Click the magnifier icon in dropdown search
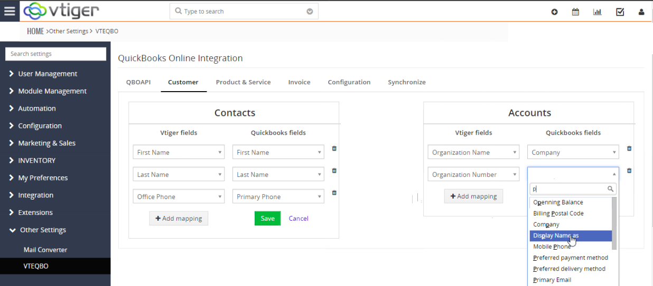Screen dimensions: 653x286 click(x=610, y=189)
